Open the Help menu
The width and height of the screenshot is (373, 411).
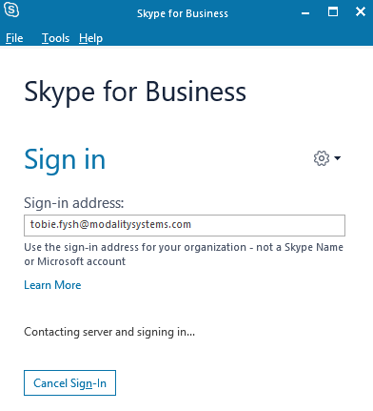pyautogui.click(x=90, y=38)
